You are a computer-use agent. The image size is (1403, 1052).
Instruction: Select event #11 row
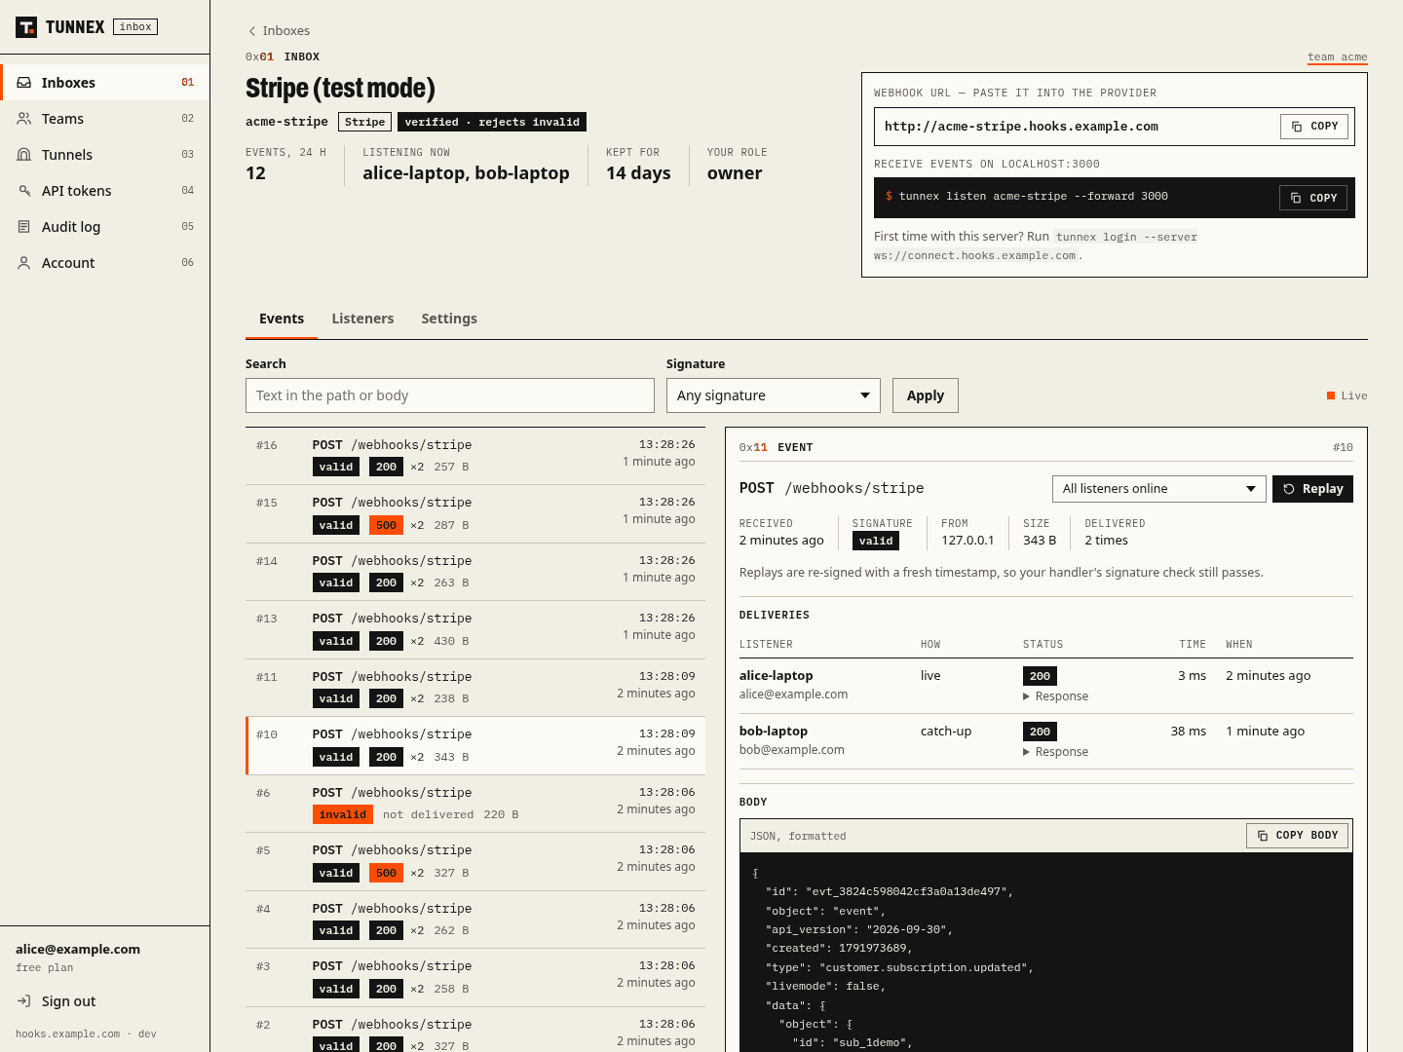[475, 688]
